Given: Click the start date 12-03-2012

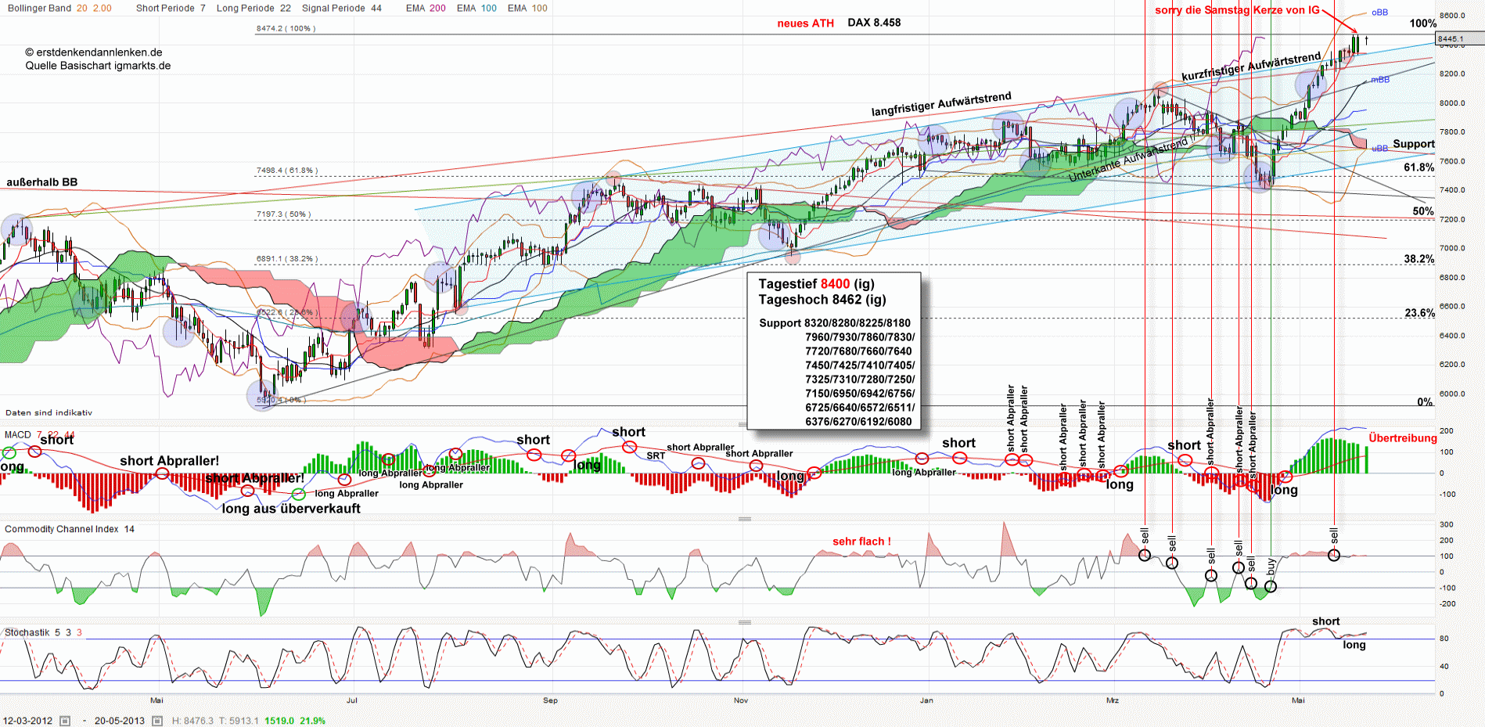Looking at the screenshot, I should (x=27, y=721).
